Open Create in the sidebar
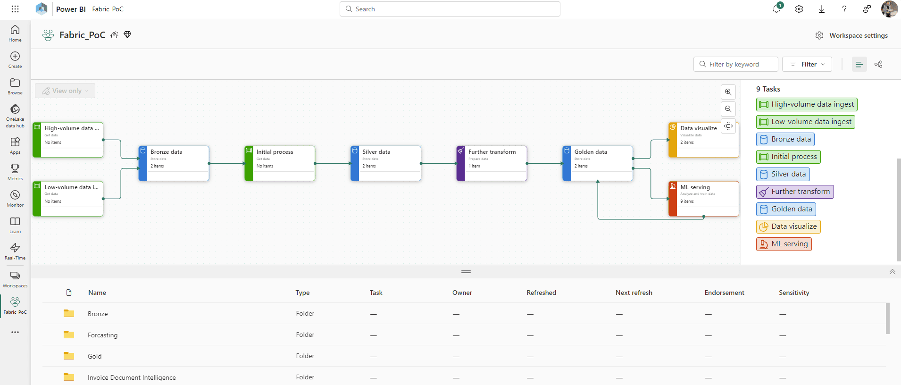The image size is (901, 385). [15, 60]
